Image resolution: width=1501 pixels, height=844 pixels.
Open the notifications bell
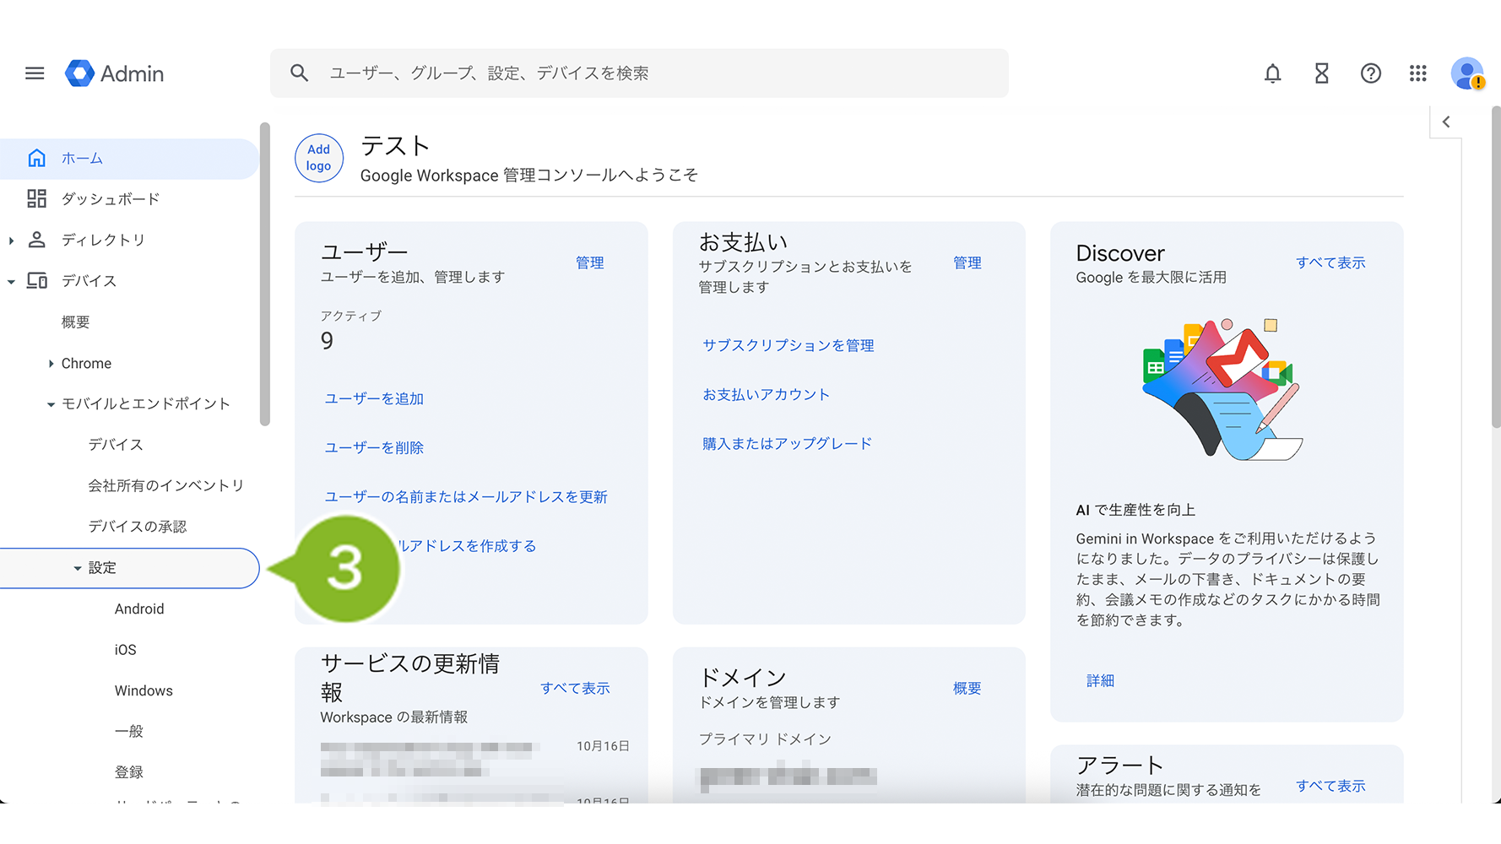(1272, 73)
